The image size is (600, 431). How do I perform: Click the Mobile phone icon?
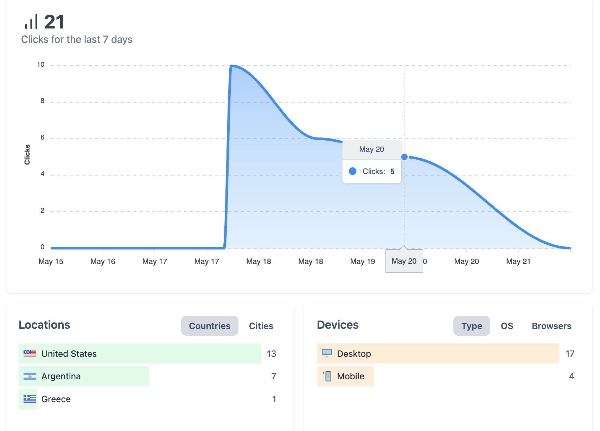[327, 376]
